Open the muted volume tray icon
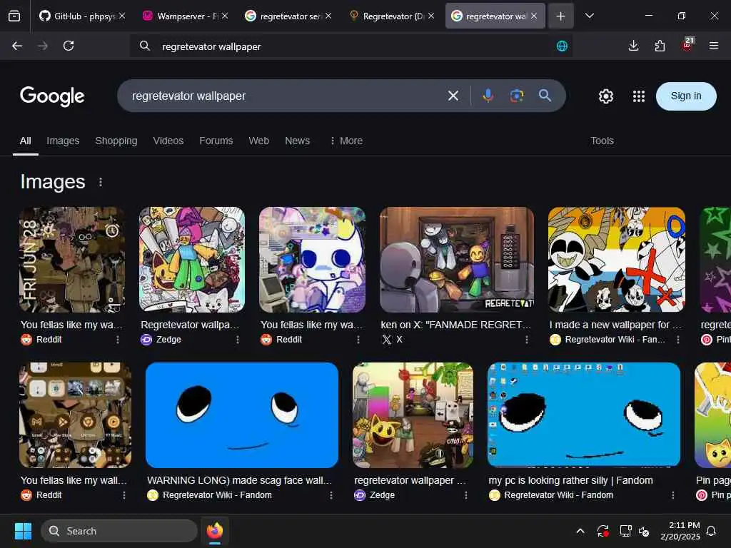The image size is (731, 548). point(645,531)
